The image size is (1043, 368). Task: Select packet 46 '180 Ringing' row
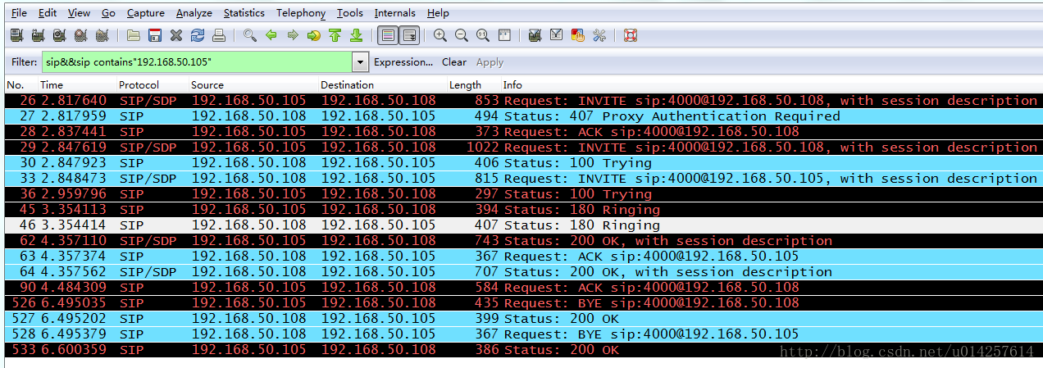coord(521,225)
